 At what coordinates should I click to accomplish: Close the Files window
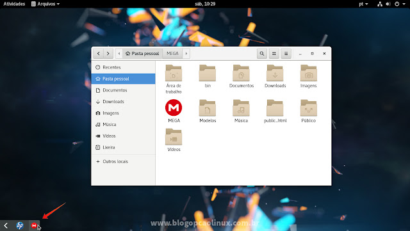pyautogui.click(x=324, y=54)
